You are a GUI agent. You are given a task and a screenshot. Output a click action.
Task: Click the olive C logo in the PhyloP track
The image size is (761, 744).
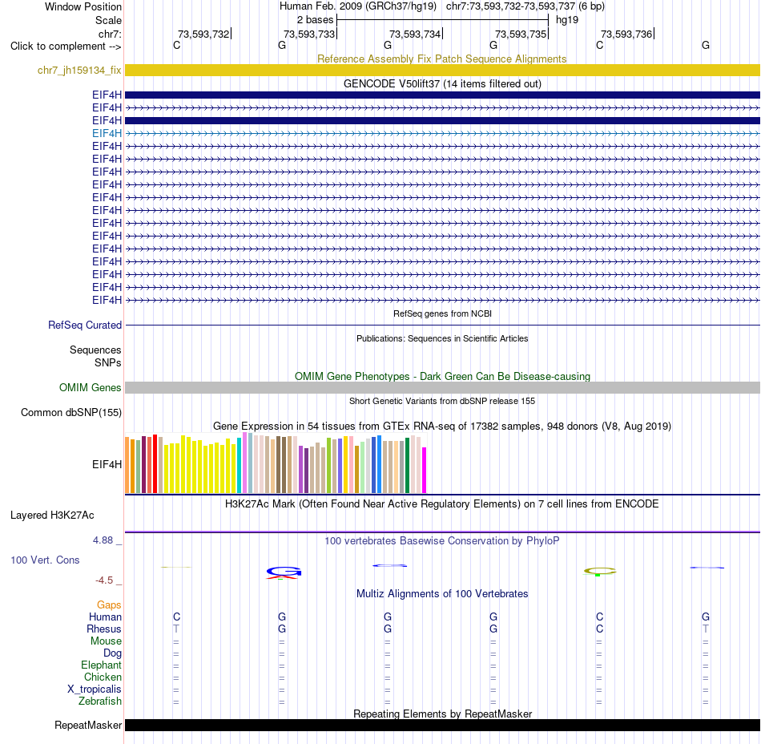coord(600,571)
